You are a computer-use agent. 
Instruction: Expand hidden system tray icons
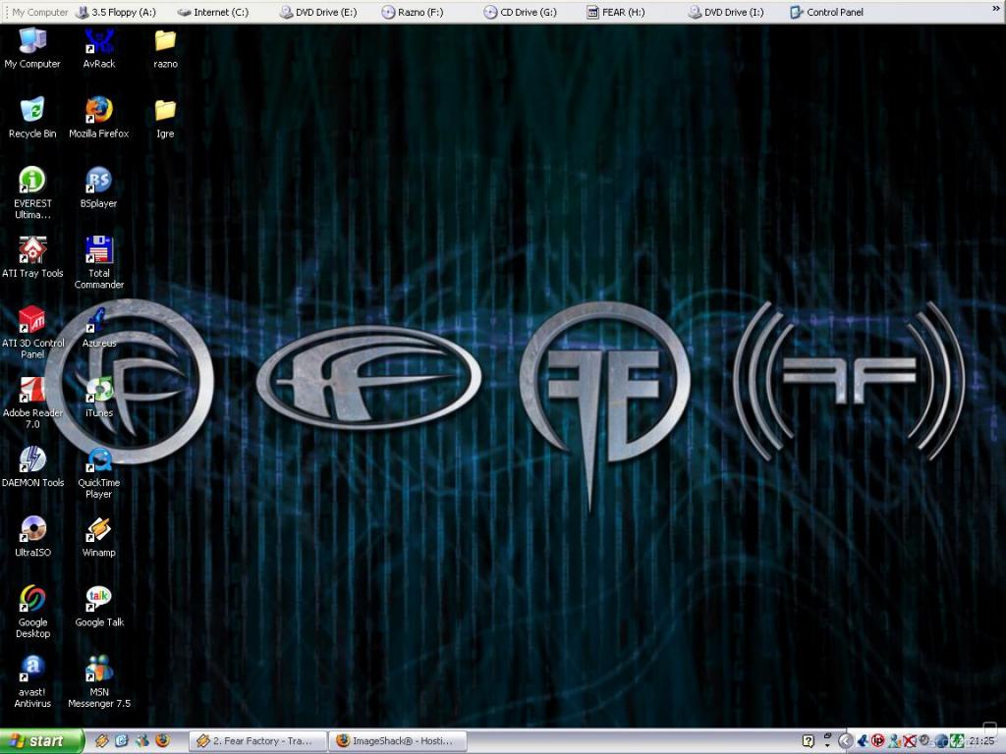tap(846, 741)
